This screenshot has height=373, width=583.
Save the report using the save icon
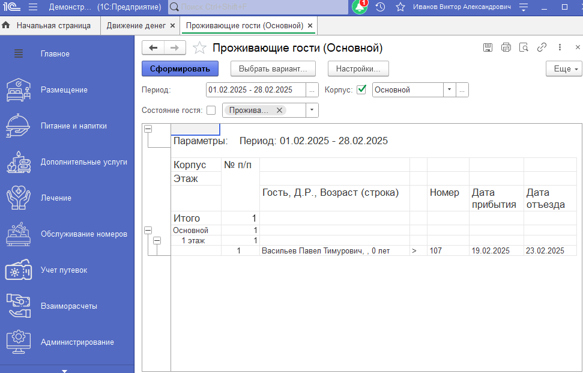pyautogui.click(x=488, y=47)
